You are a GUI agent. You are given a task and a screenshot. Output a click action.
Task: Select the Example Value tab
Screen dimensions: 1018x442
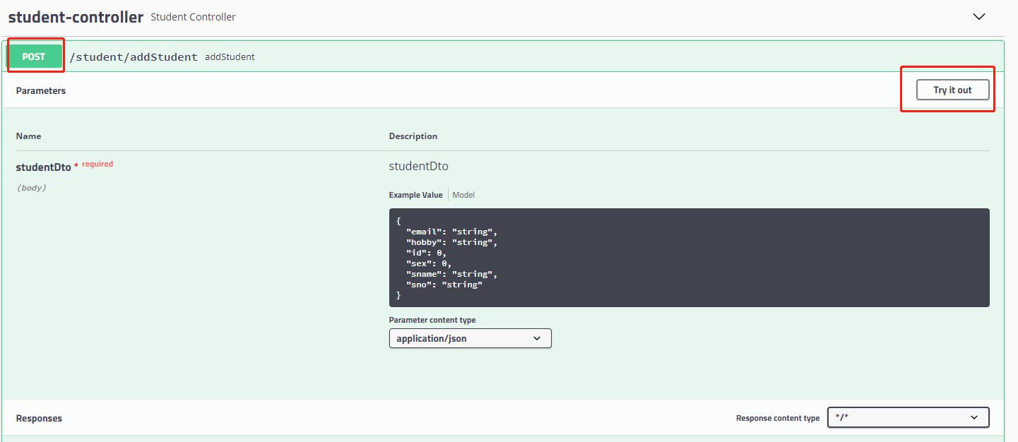415,195
